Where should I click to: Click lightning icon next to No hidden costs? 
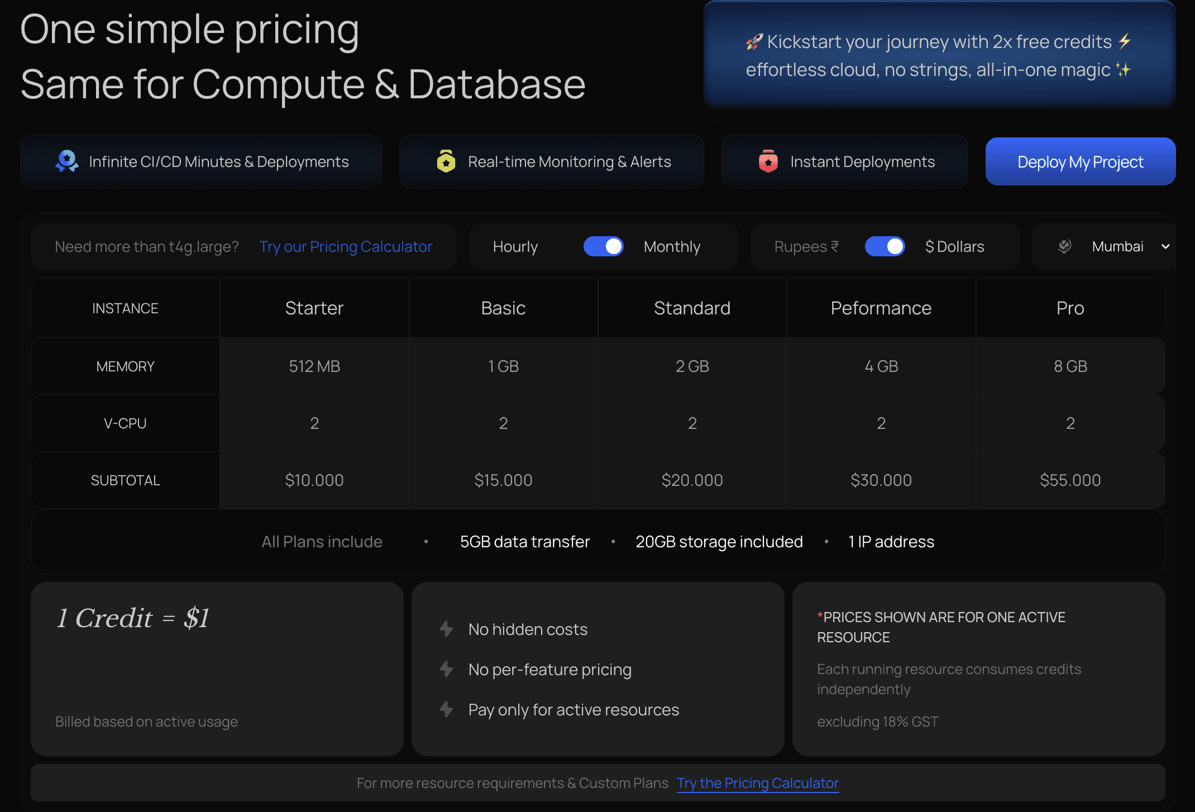click(446, 629)
